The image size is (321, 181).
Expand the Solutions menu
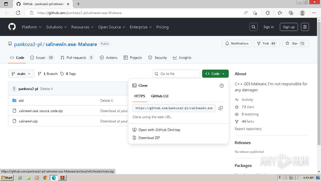point(56,27)
